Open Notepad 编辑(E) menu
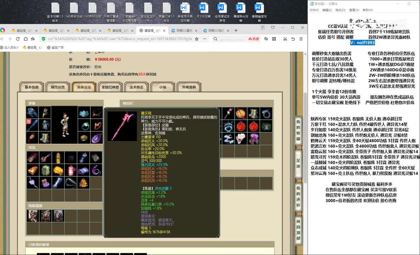Viewport: 420px width, 255px height. pyautogui.click(x=327, y=10)
